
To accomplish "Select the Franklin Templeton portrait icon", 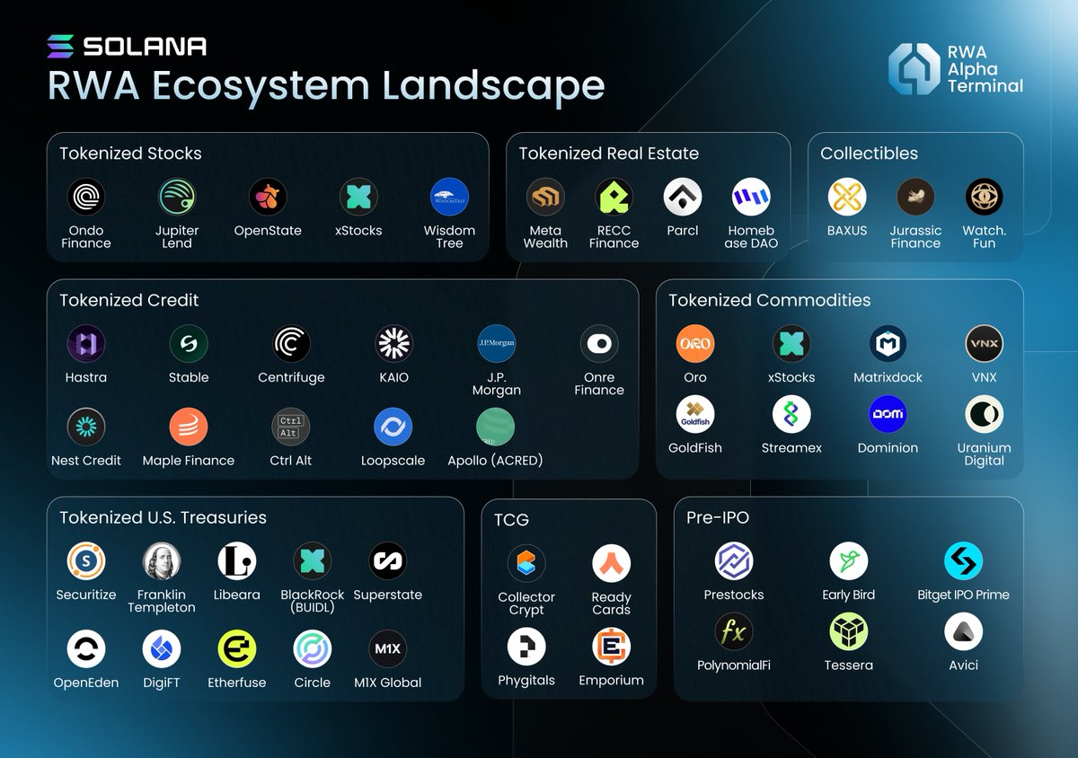I will (162, 561).
